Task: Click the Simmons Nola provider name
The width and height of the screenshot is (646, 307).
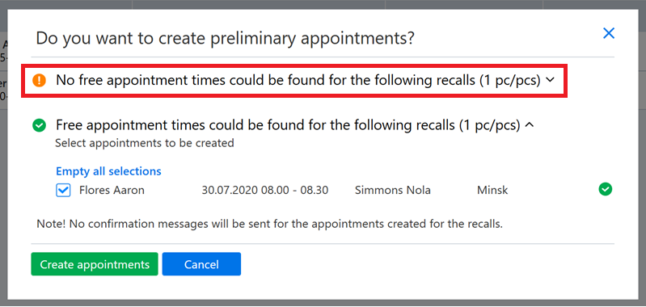Action: (393, 191)
